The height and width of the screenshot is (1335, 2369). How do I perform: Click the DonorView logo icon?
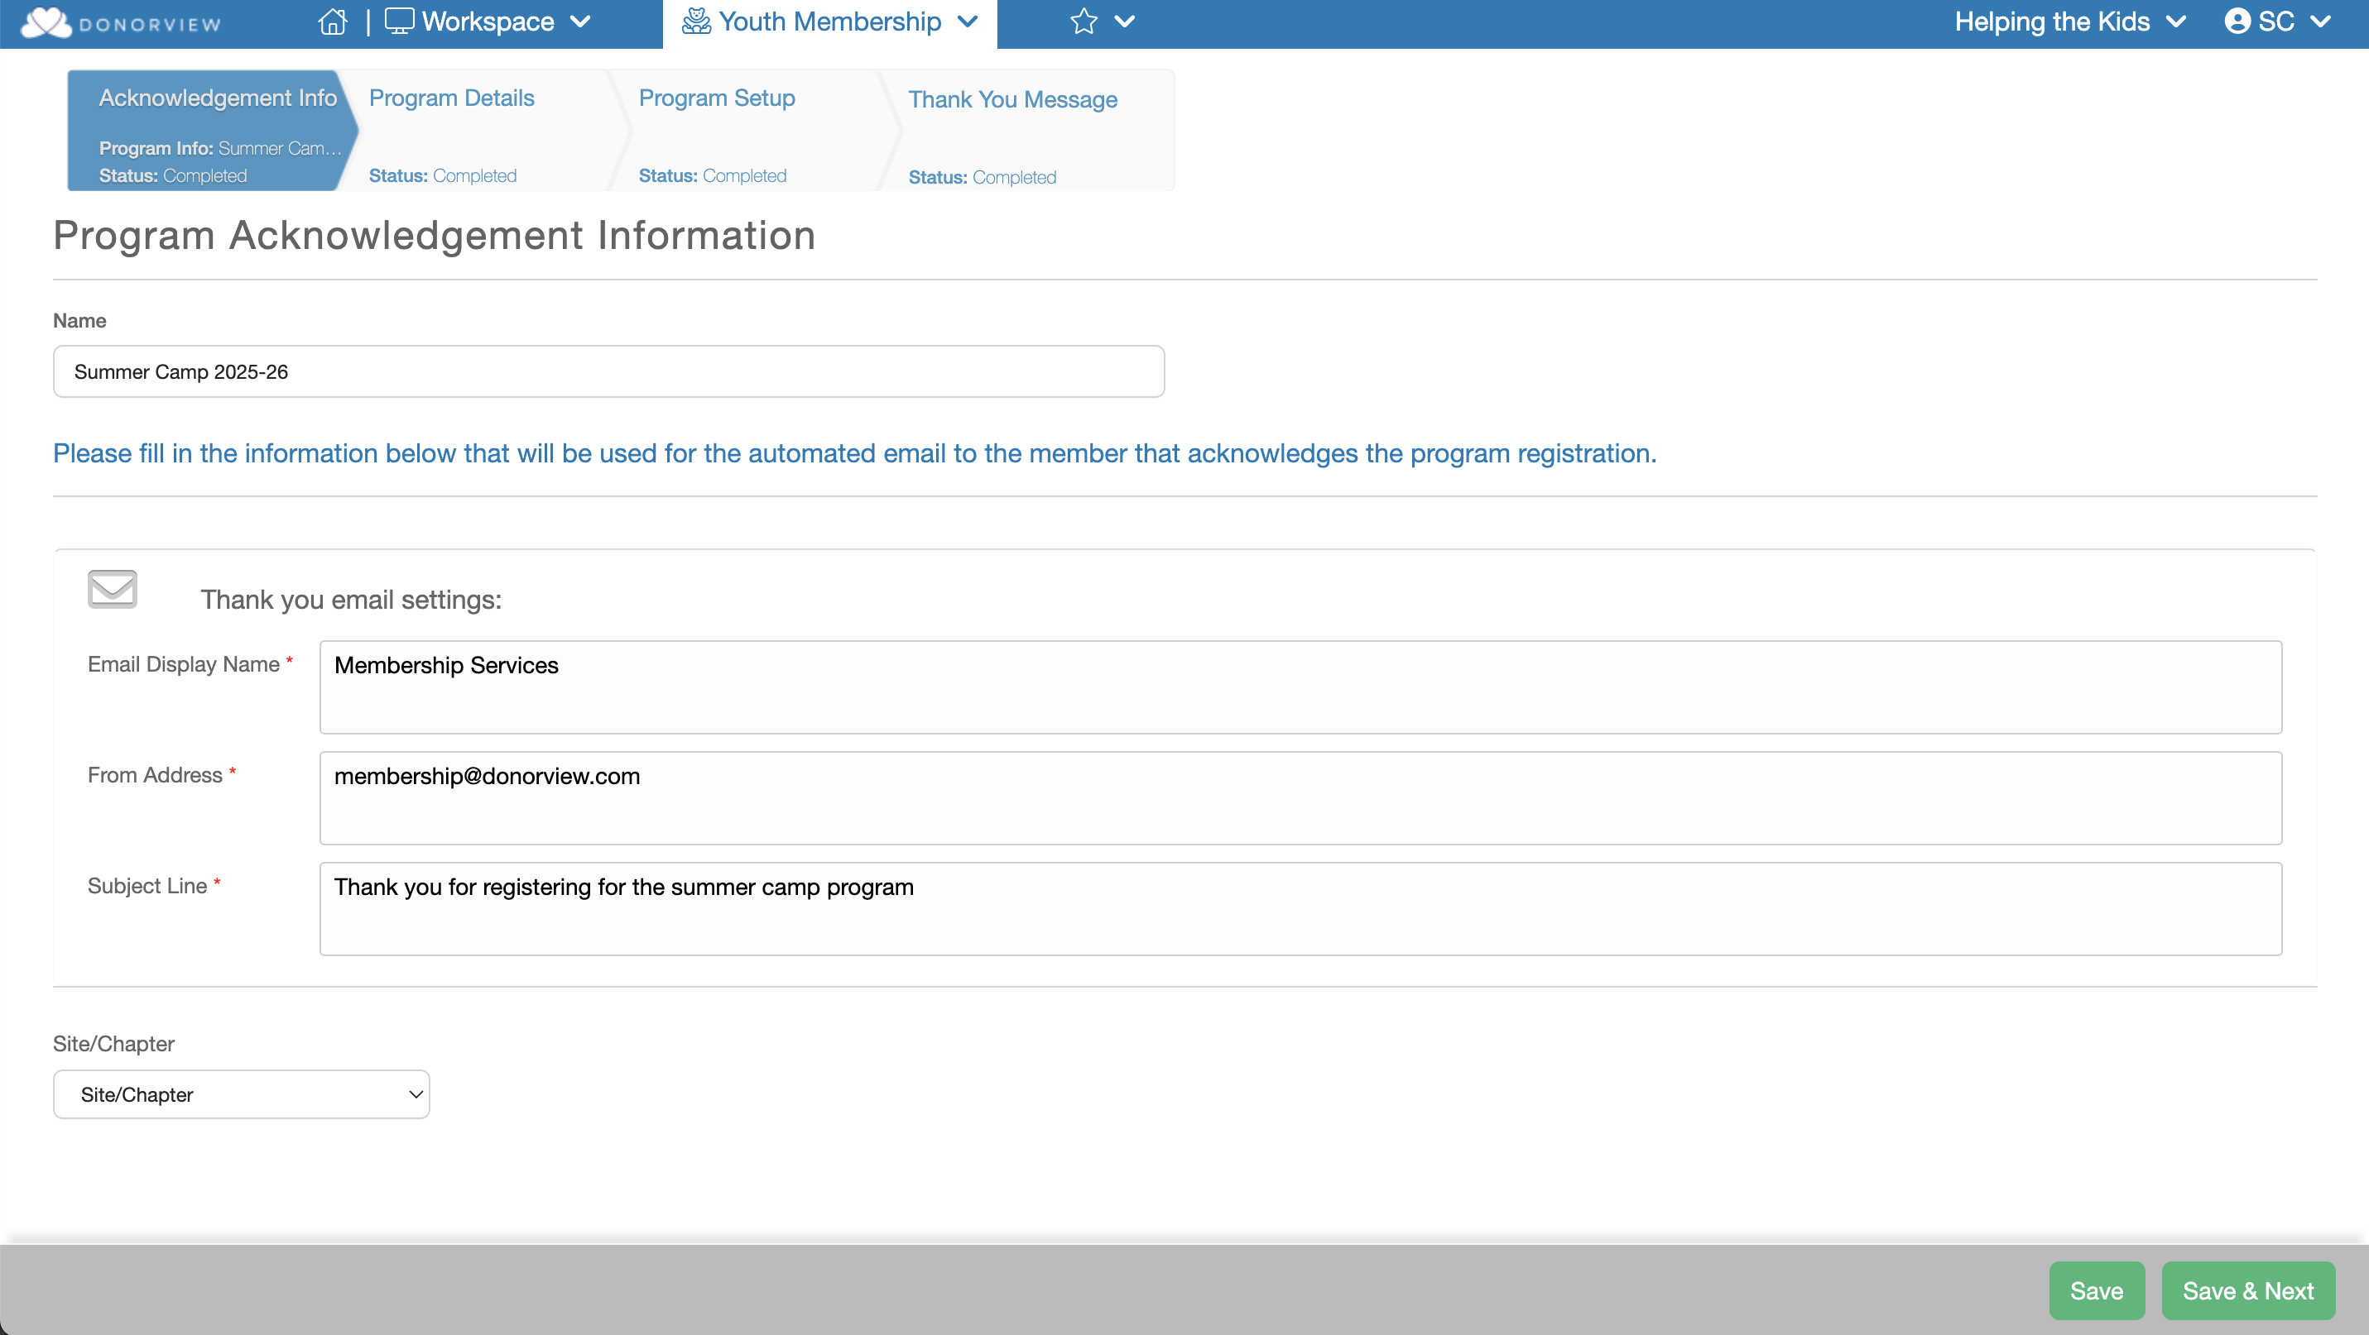pyautogui.click(x=46, y=22)
